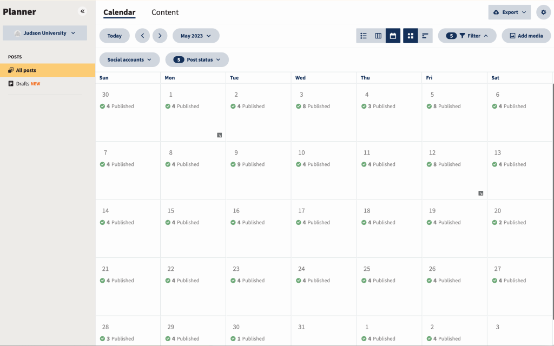This screenshot has width=554, height=346.
Task: Expand the May 1 day cell
Action: pyautogui.click(x=219, y=135)
